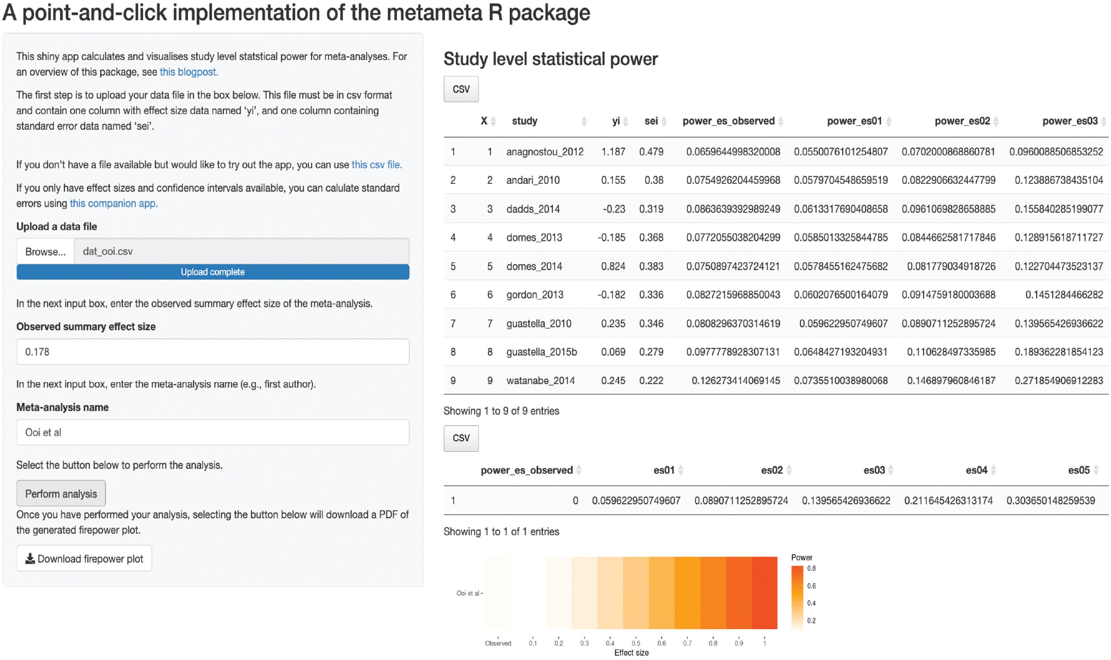Open the 'this companion app' link
The height and width of the screenshot is (660, 1111).
[x=114, y=203]
